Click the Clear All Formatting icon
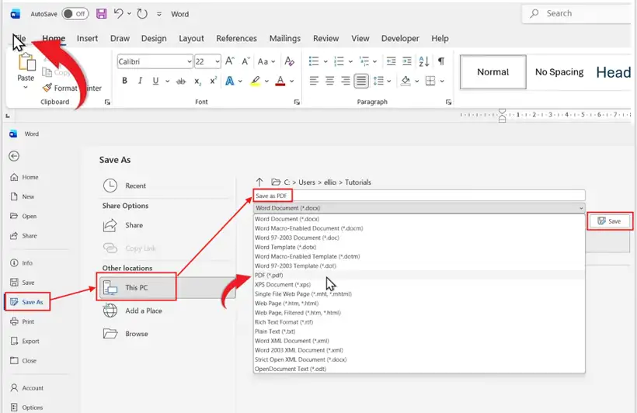 tap(289, 61)
